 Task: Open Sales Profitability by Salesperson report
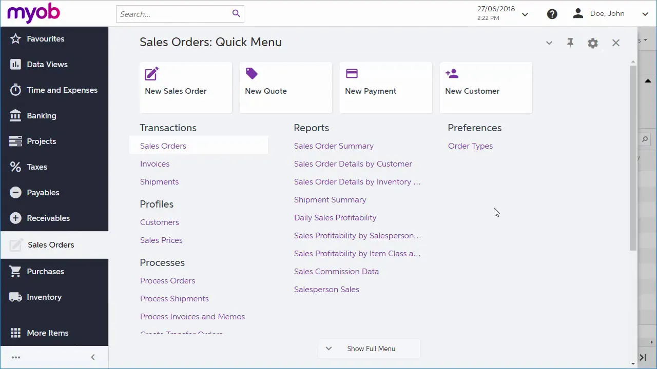(x=357, y=236)
